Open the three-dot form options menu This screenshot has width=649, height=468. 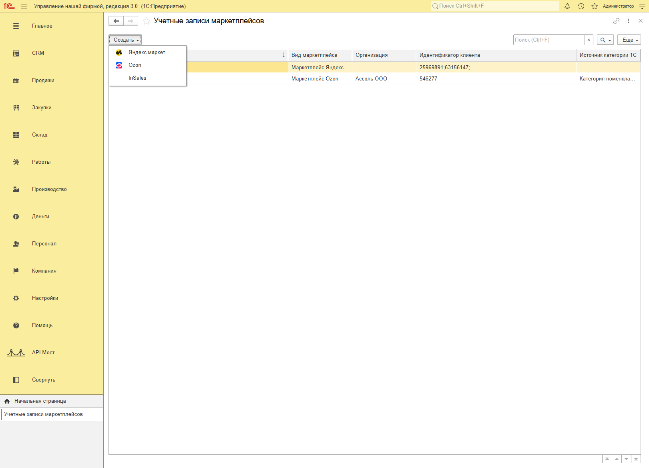(x=629, y=21)
